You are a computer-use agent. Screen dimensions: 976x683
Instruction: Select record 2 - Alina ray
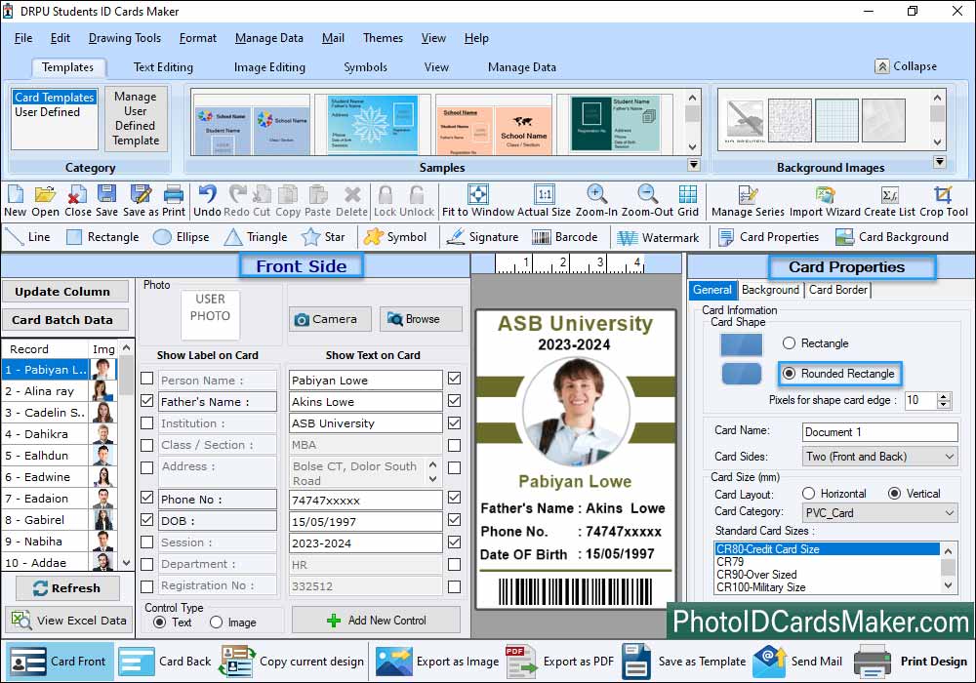point(60,390)
